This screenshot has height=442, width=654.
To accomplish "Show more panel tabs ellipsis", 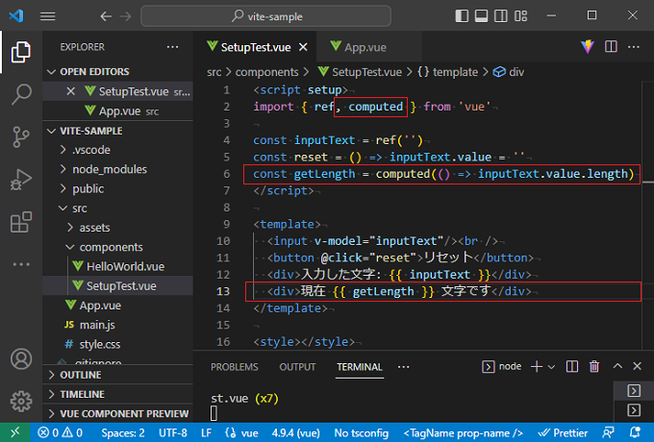I will pyautogui.click(x=403, y=367).
